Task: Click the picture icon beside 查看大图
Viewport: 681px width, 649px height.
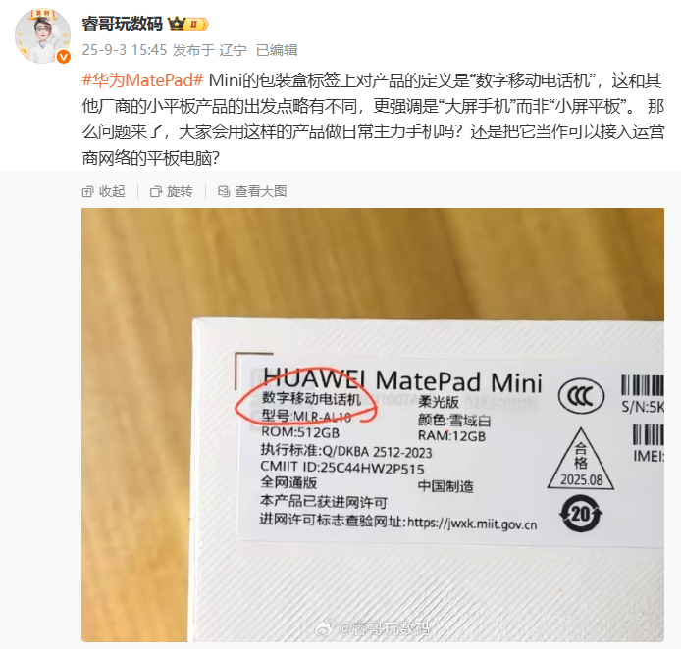Action: pos(224,191)
